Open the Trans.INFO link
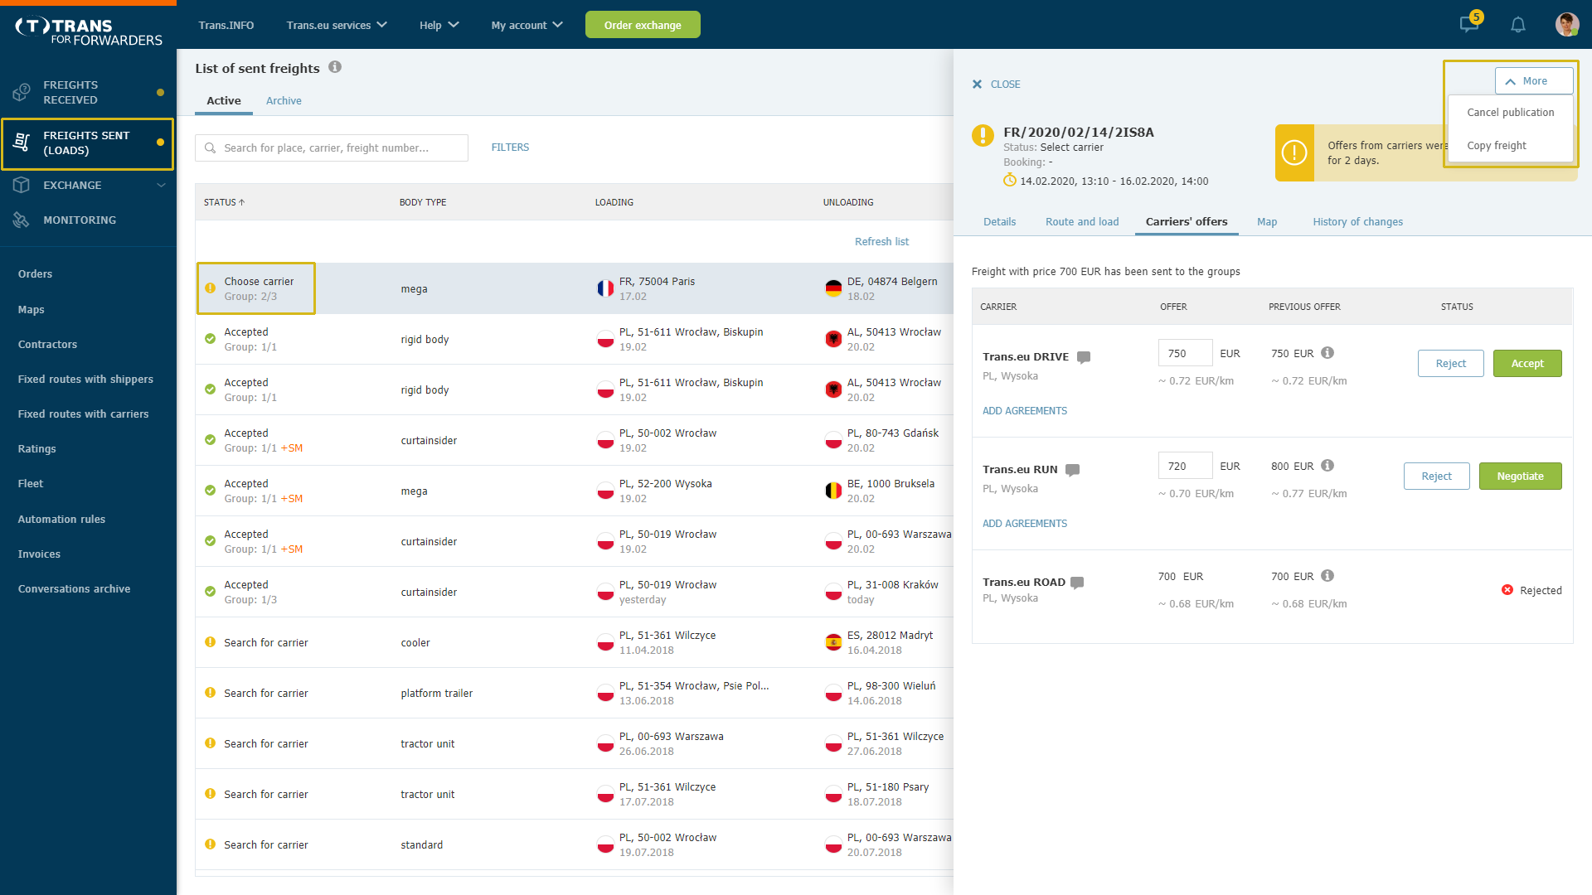The image size is (1592, 895). click(x=226, y=25)
